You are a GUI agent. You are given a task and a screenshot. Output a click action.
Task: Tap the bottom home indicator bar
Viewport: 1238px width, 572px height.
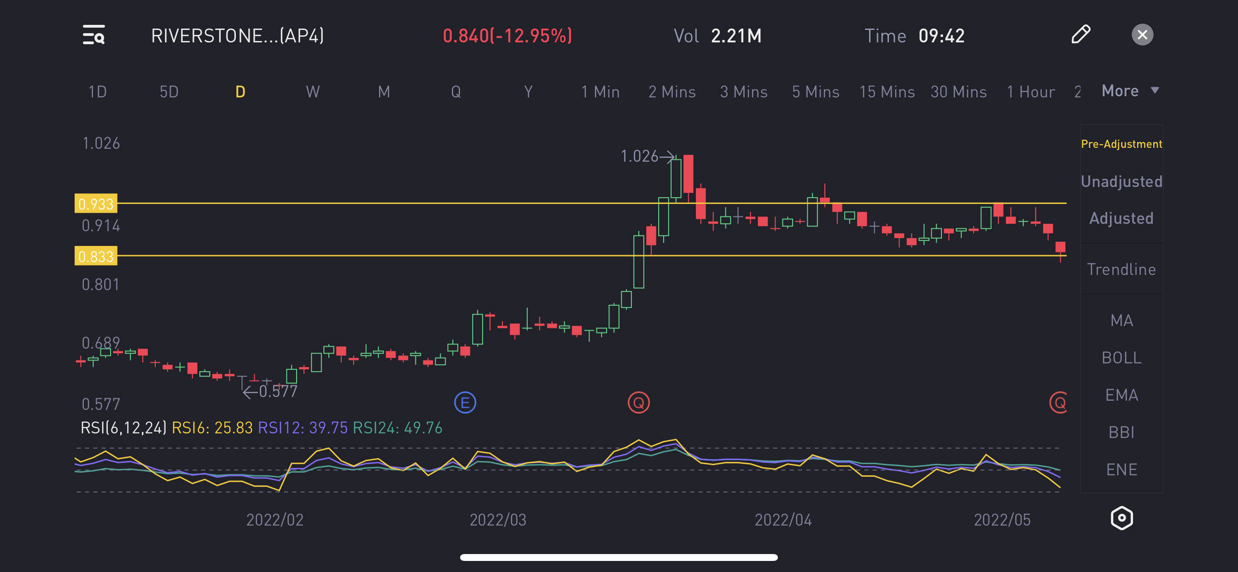click(x=619, y=558)
